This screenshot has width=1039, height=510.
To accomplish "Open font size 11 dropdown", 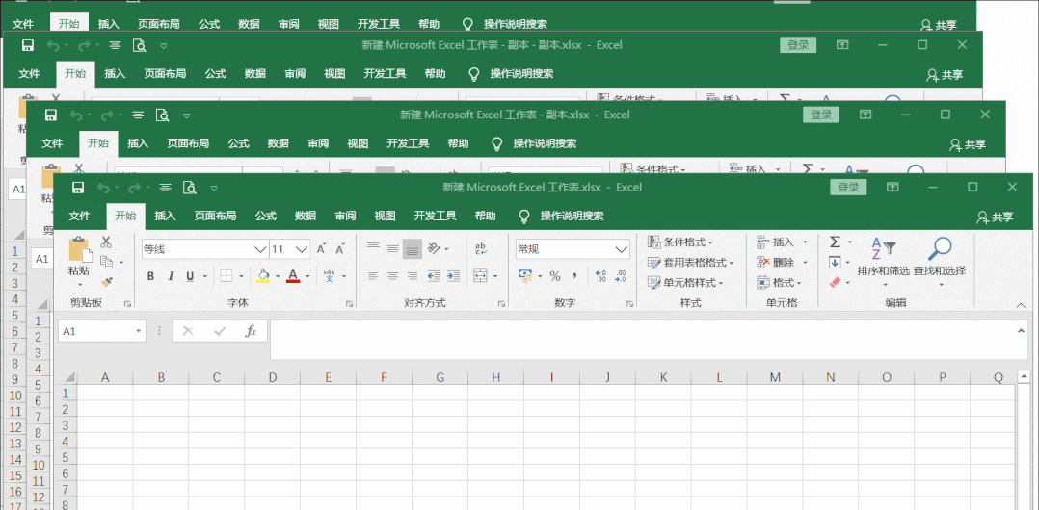I will (x=303, y=249).
